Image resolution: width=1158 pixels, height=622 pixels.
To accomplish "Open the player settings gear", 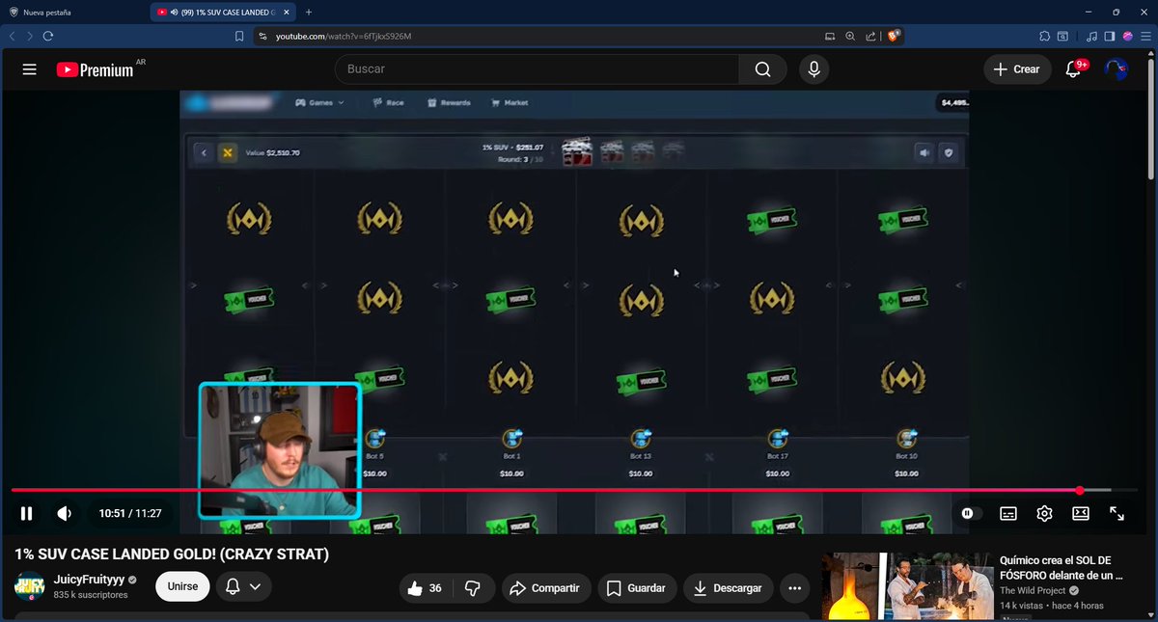I will pos(1044,514).
